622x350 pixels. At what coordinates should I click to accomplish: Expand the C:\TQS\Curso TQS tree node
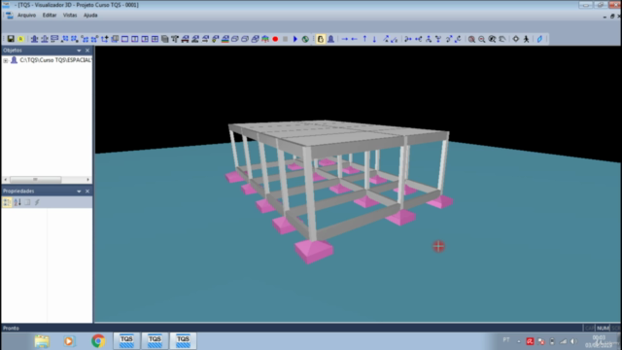pyautogui.click(x=6, y=60)
